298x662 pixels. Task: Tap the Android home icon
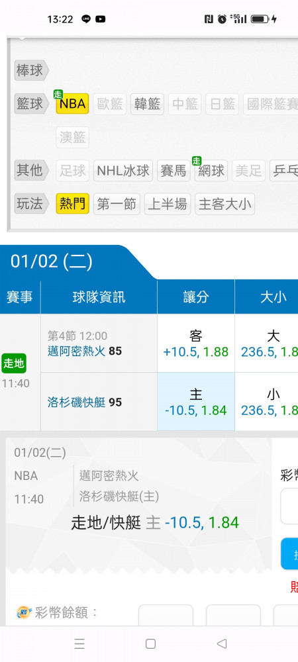tap(151, 643)
